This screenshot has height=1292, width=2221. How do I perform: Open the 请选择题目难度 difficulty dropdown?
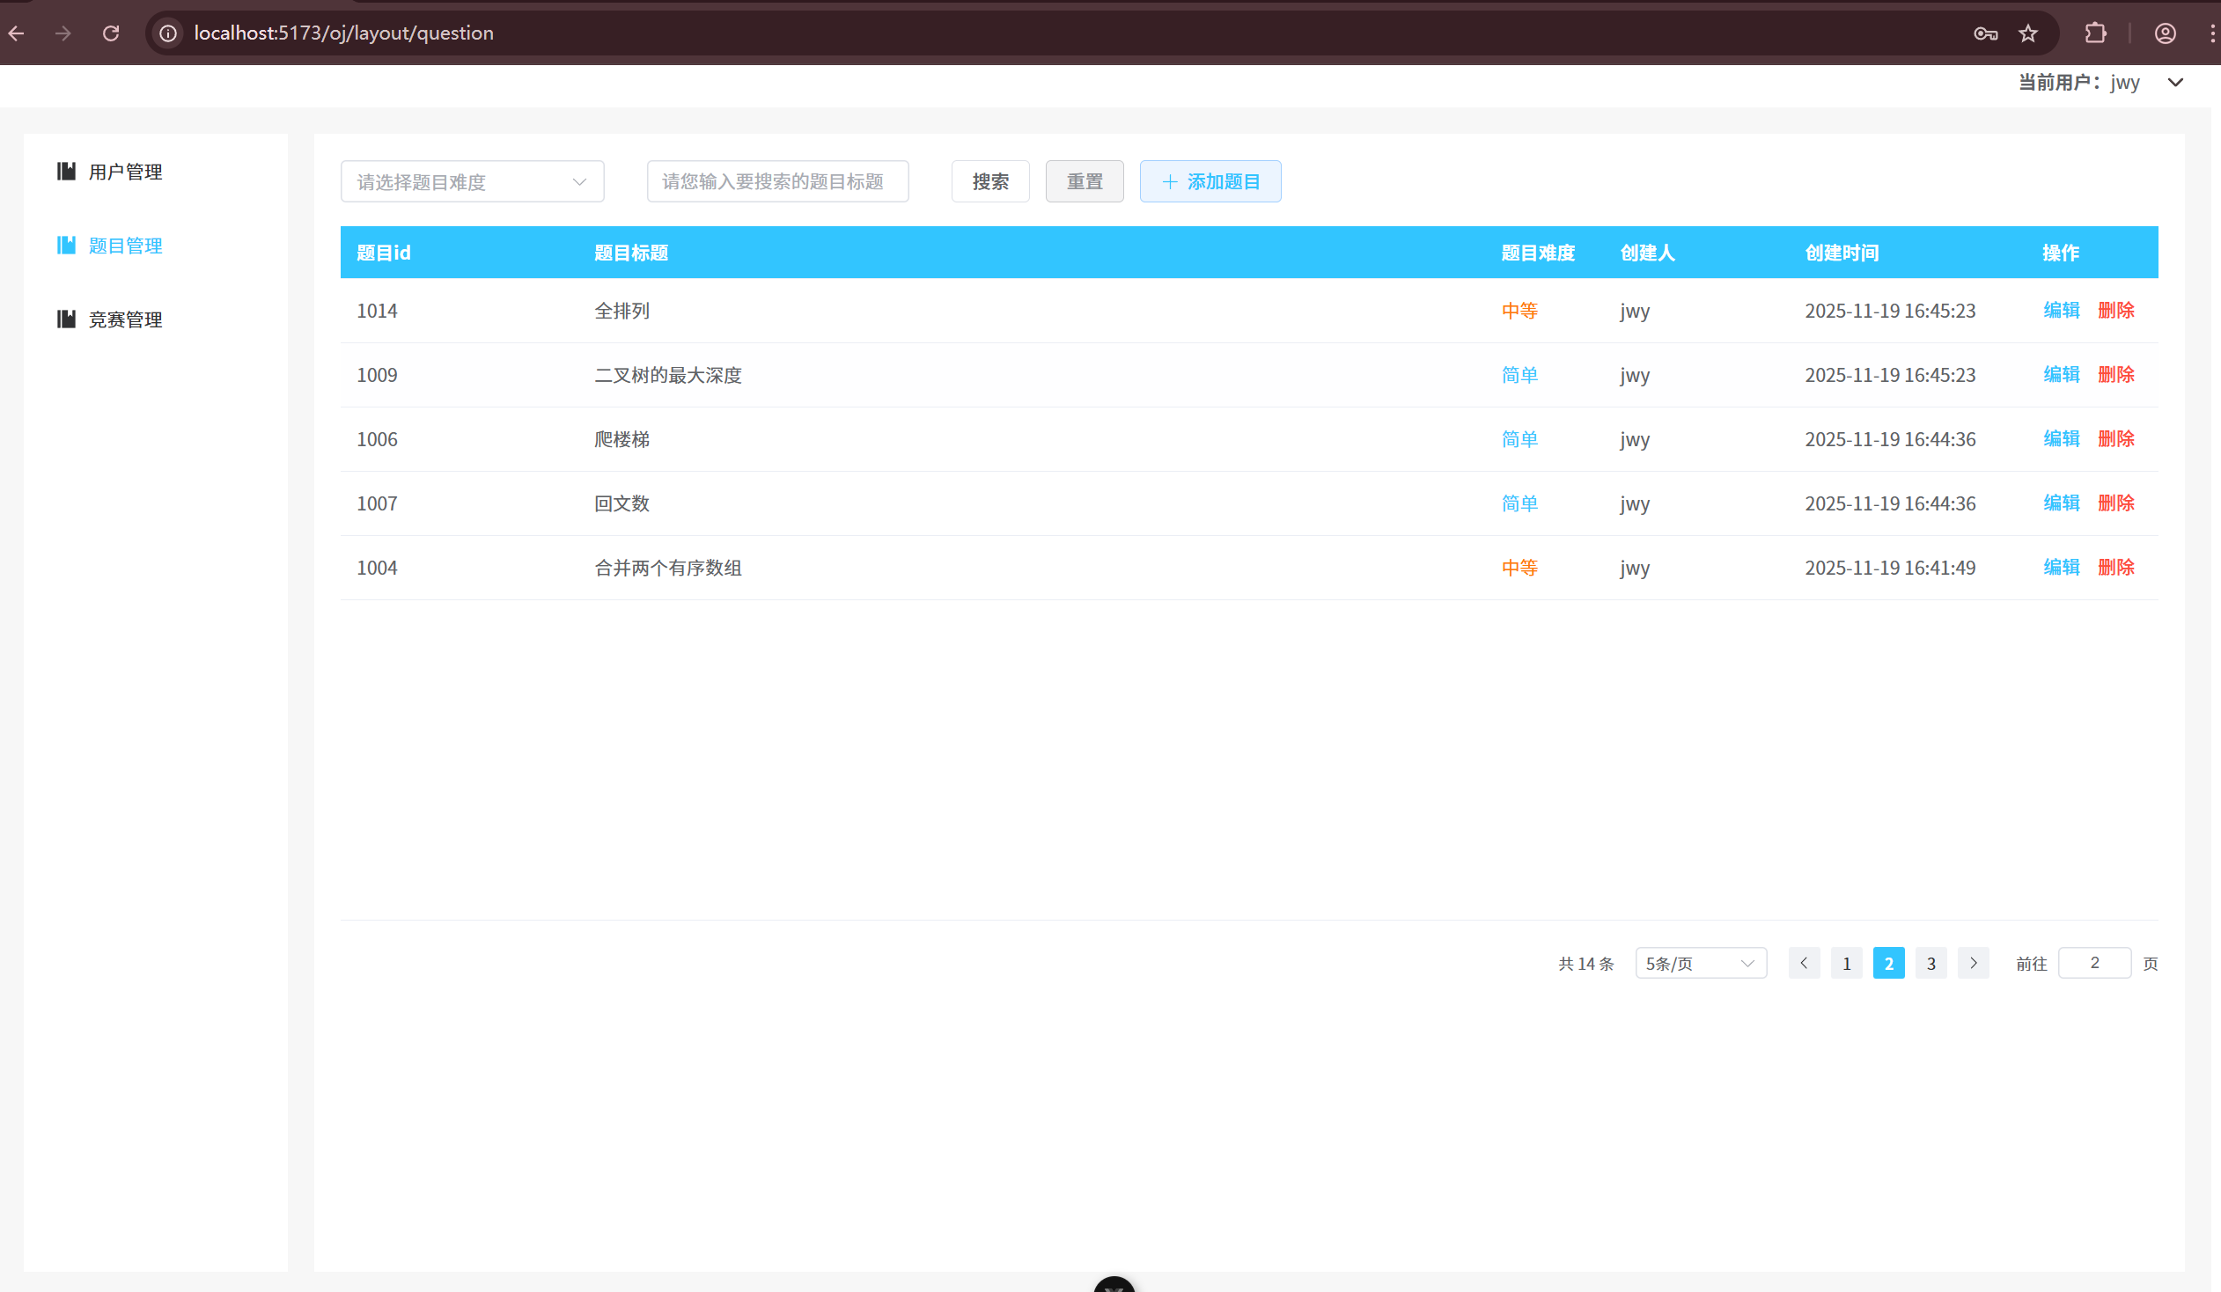(473, 180)
